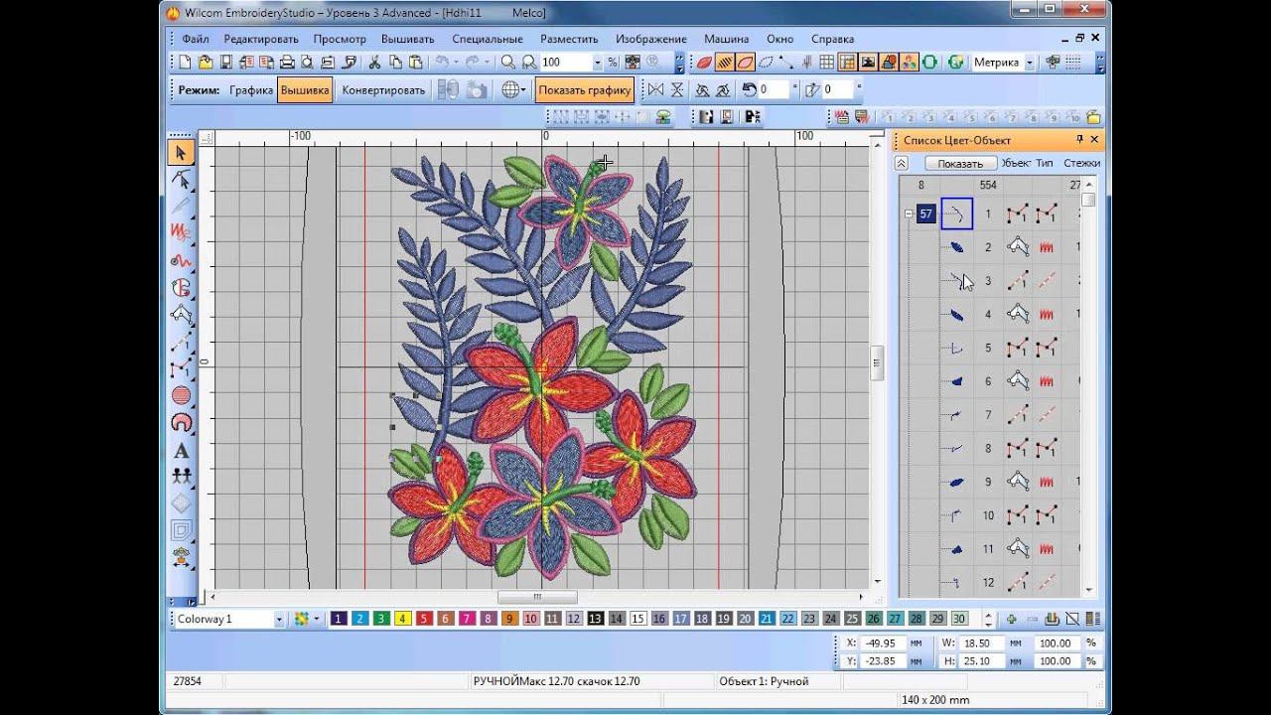Click the Save diskette icon
This screenshot has width=1271, height=715.
coord(226,62)
